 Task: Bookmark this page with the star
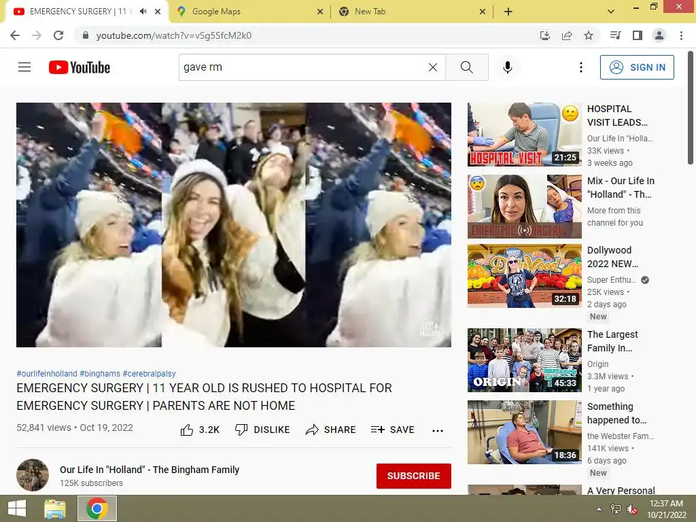(589, 35)
